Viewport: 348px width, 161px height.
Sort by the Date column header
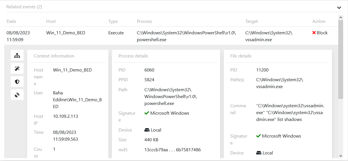tap(11, 21)
